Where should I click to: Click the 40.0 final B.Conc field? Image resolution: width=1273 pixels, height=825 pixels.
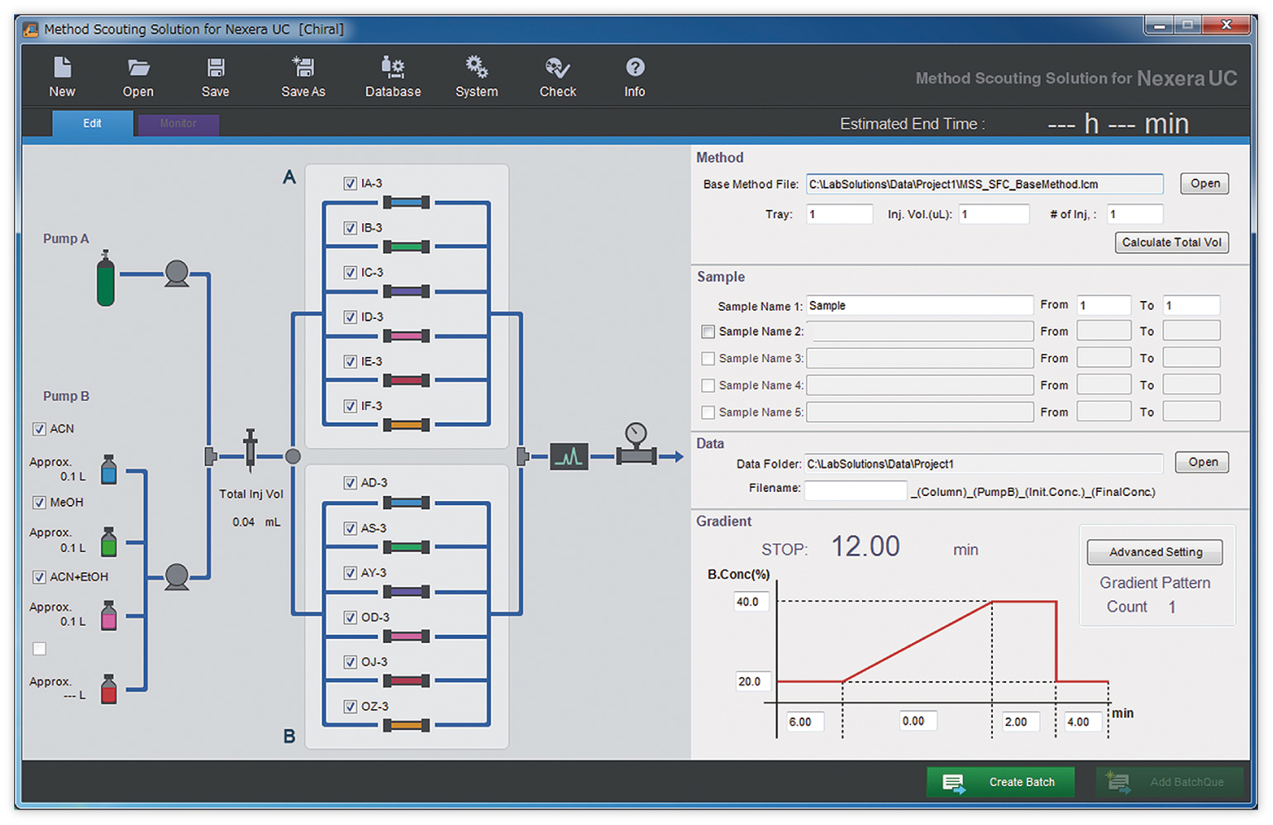[751, 602]
